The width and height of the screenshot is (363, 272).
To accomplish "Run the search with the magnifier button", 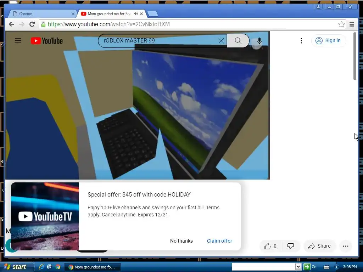I will [x=238, y=41].
